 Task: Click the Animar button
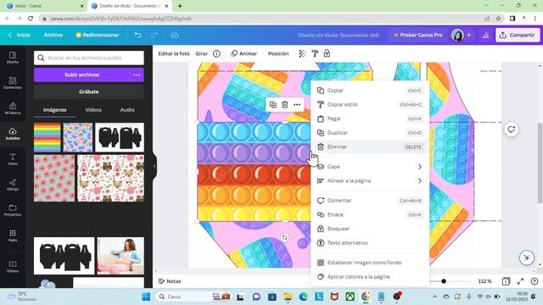coord(244,53)
